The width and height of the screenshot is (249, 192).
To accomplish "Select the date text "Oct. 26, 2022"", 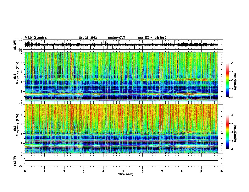I will click(88, 38).
